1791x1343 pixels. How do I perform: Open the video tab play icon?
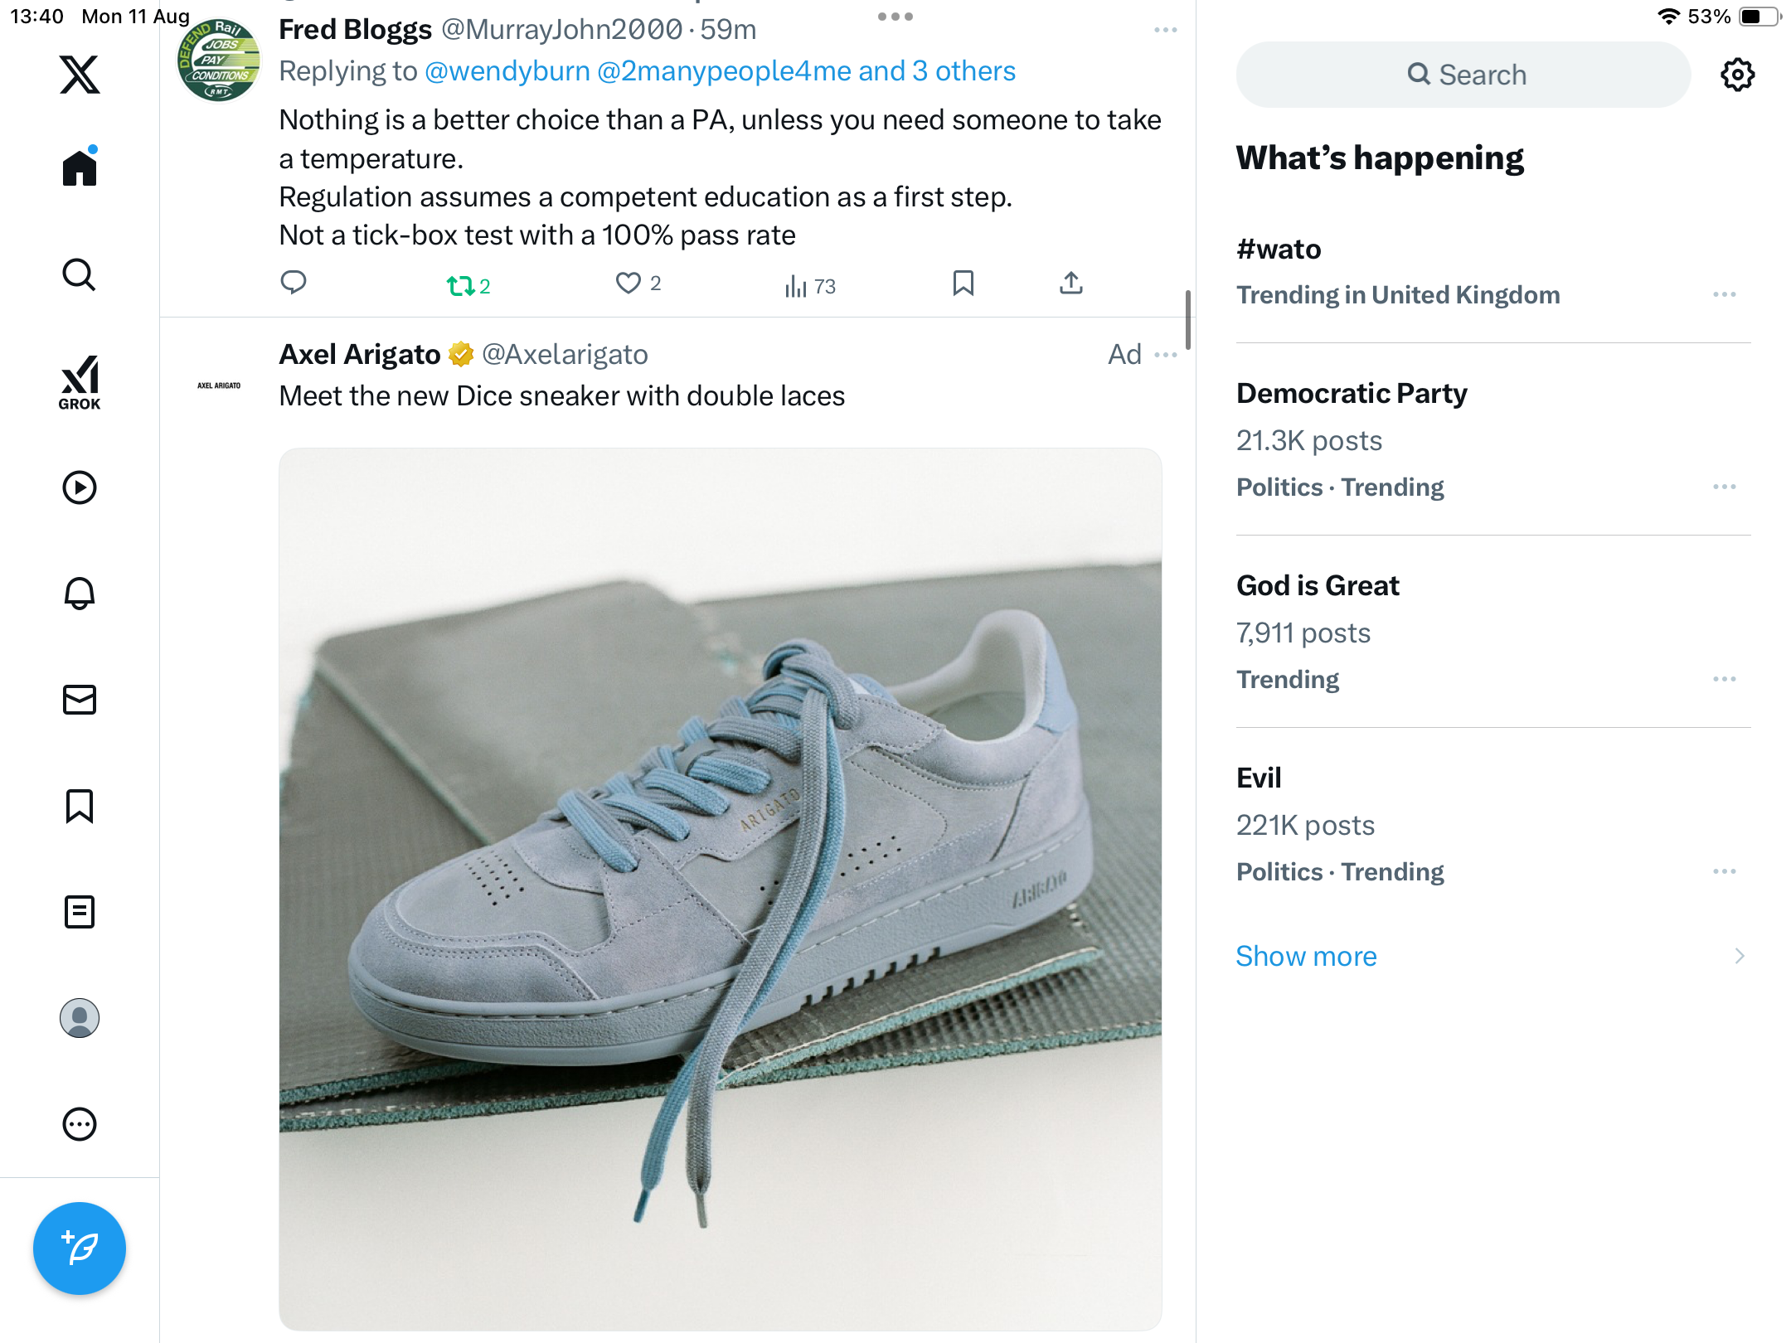click(80, 487)
